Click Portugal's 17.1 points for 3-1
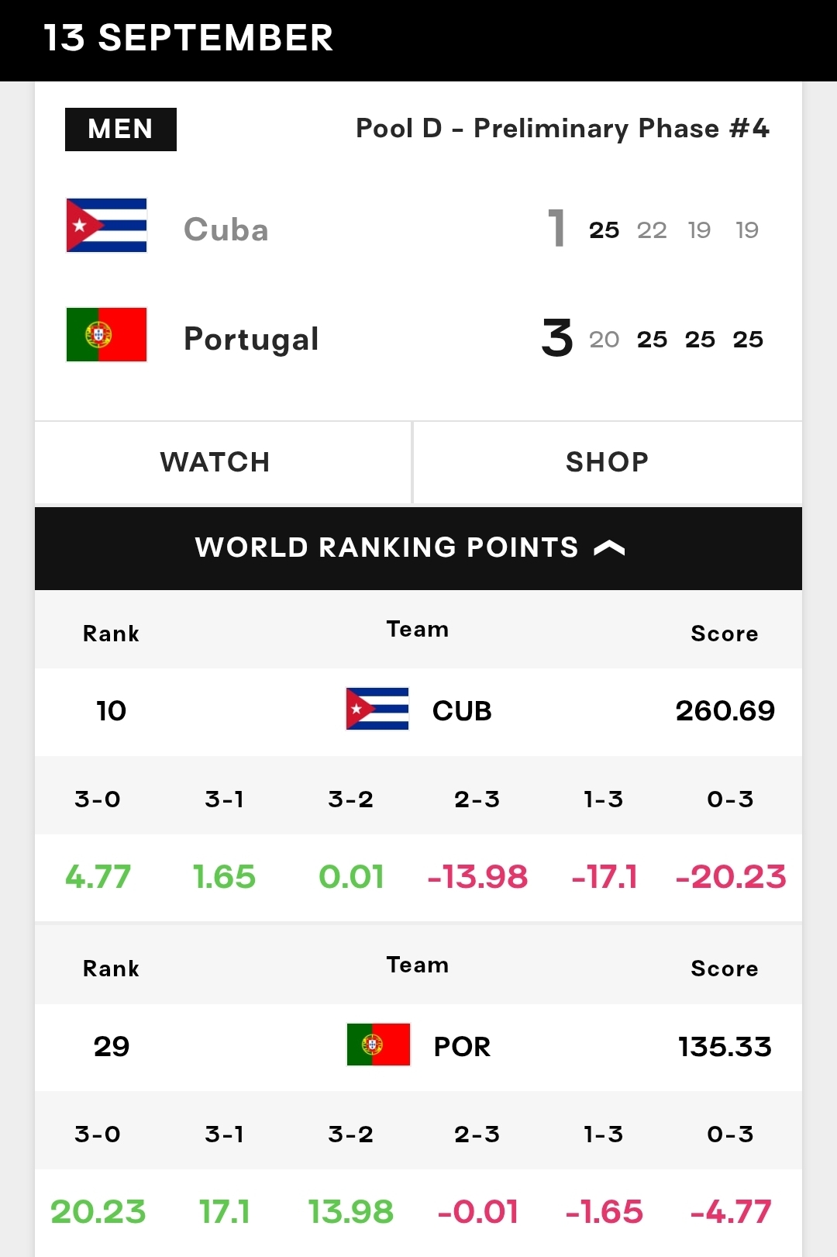This screenshot has width=837, height=1257. 224,1211
